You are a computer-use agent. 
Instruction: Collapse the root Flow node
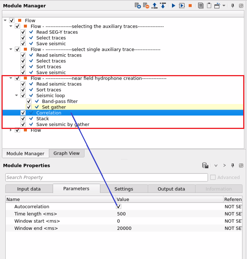click(5, 20)
